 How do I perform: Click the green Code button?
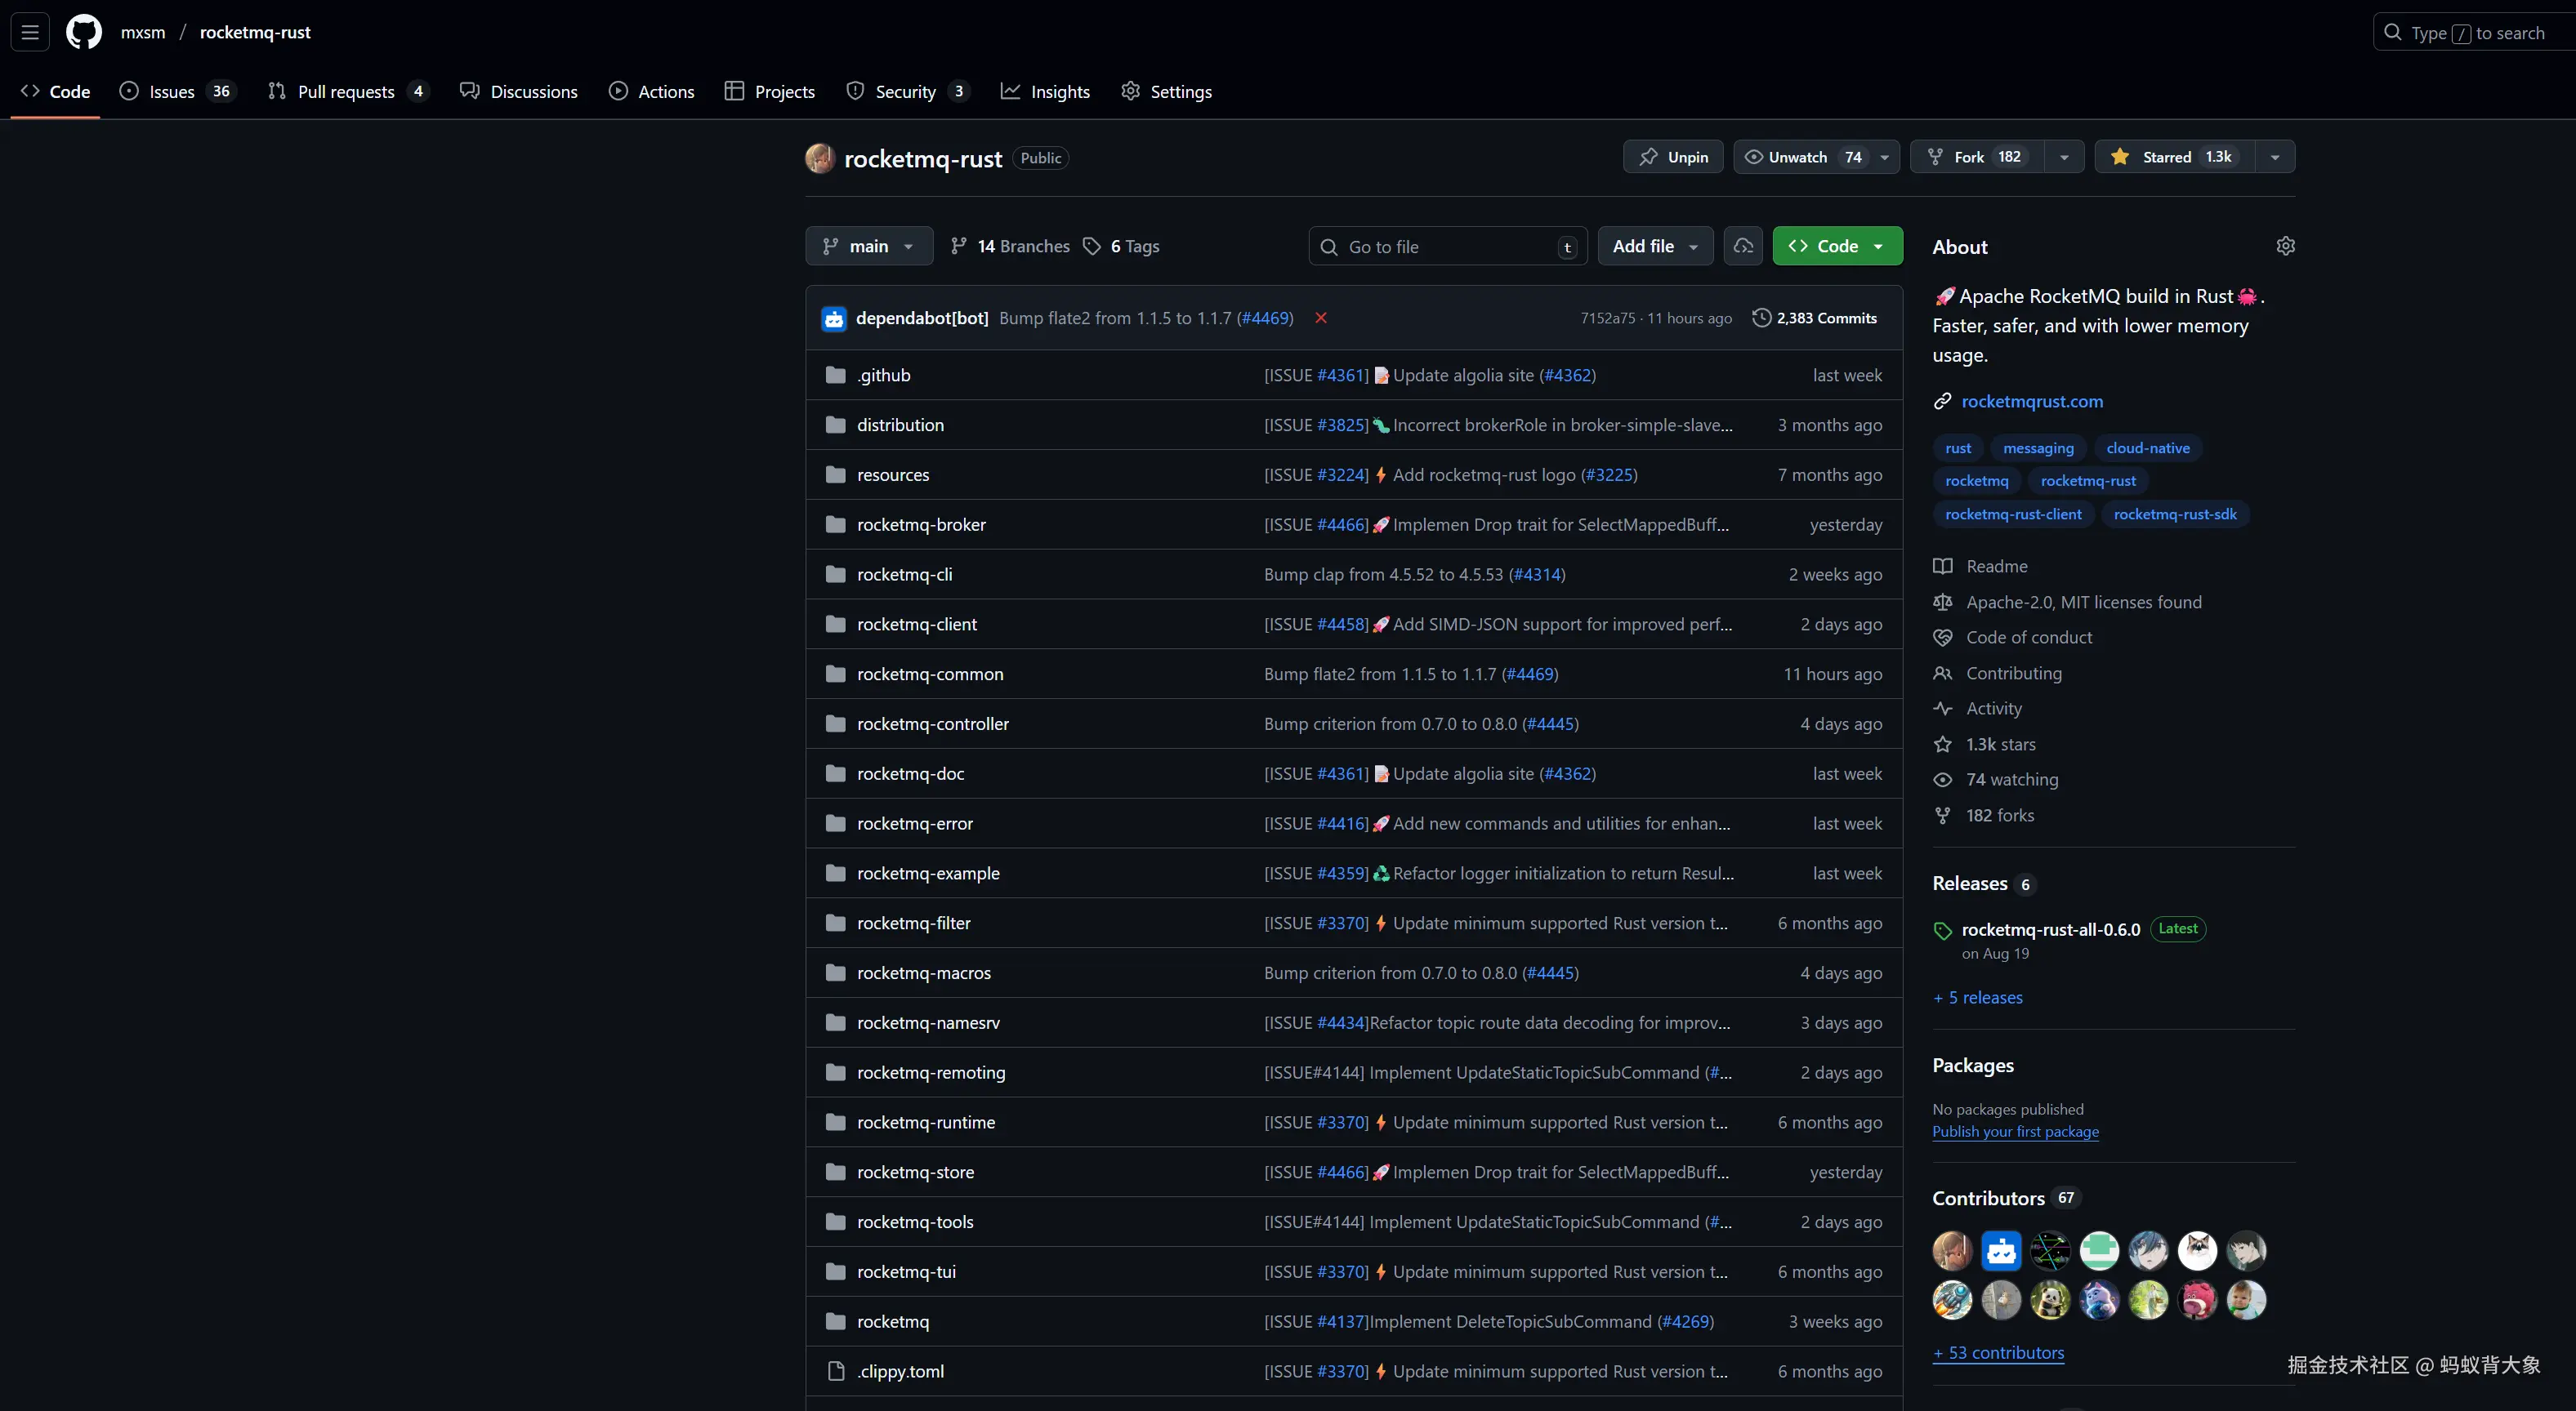1837,246
